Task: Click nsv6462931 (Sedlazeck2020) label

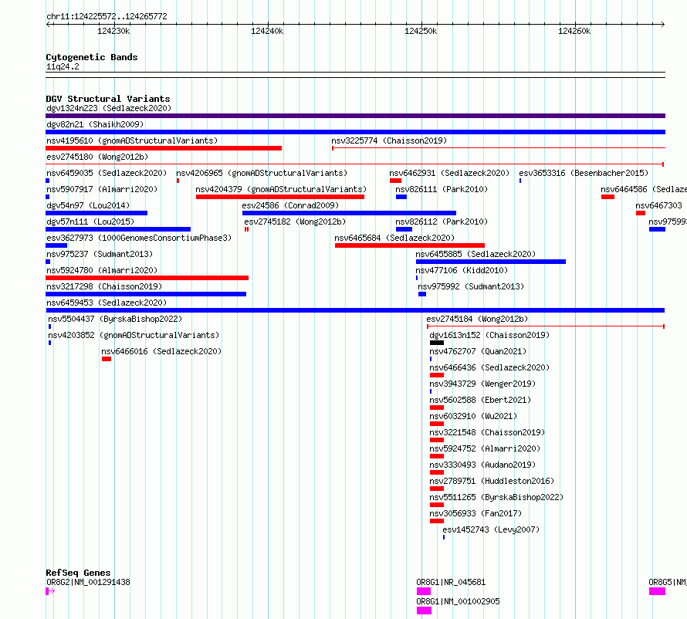Action: pos(449,173)
